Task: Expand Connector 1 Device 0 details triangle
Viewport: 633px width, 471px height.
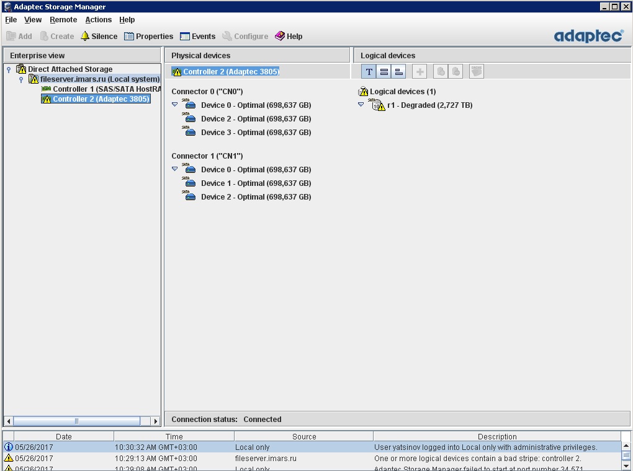Action: point(174,169)
